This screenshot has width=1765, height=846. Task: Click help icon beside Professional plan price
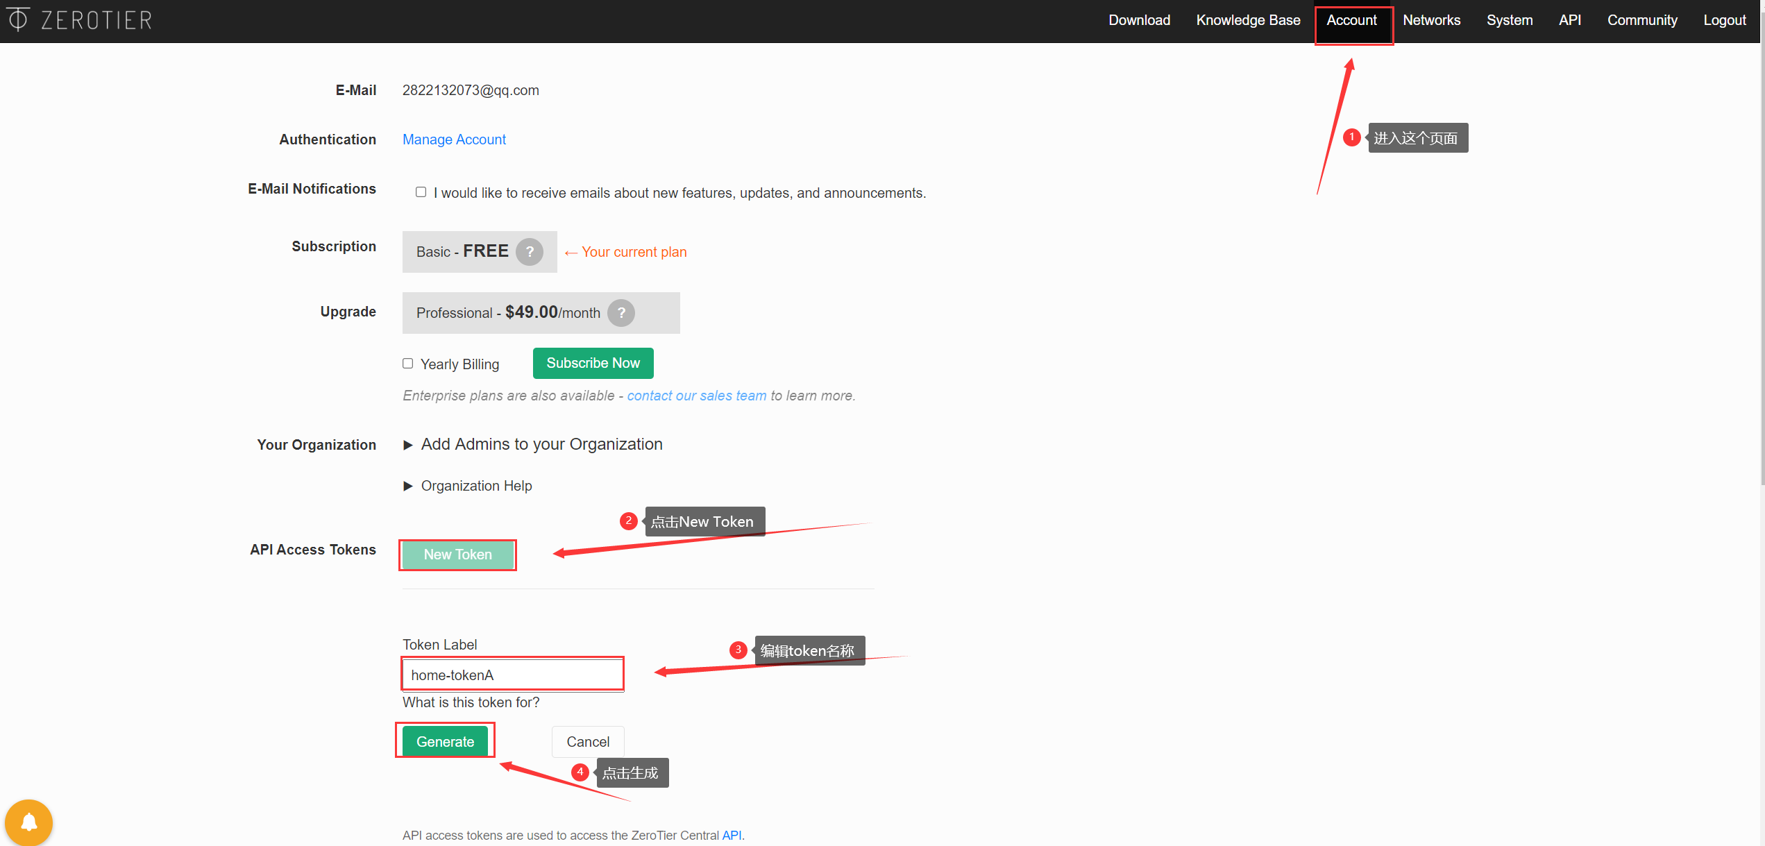621,313
